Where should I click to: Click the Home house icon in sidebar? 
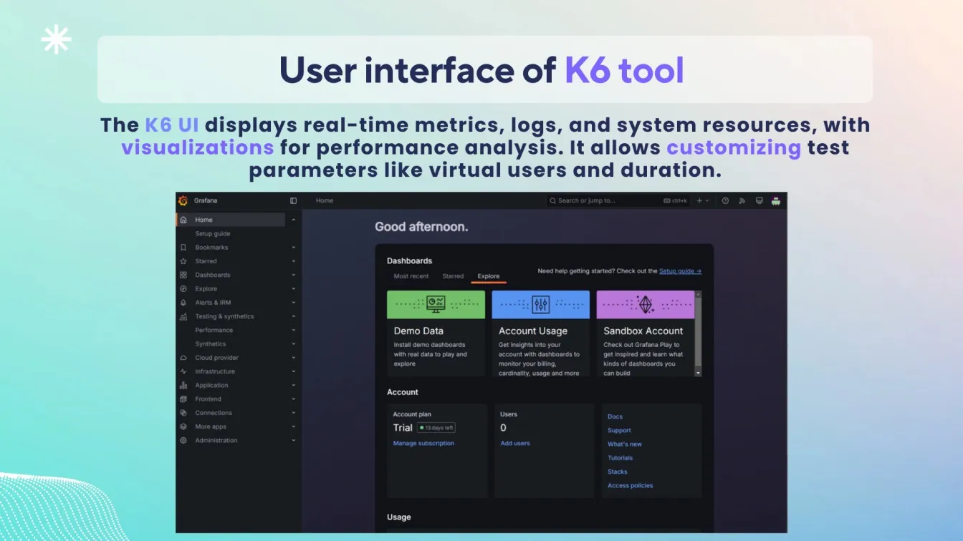click(183, 220)
